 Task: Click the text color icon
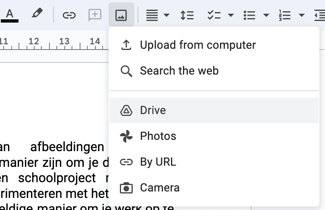pos(10,15)
